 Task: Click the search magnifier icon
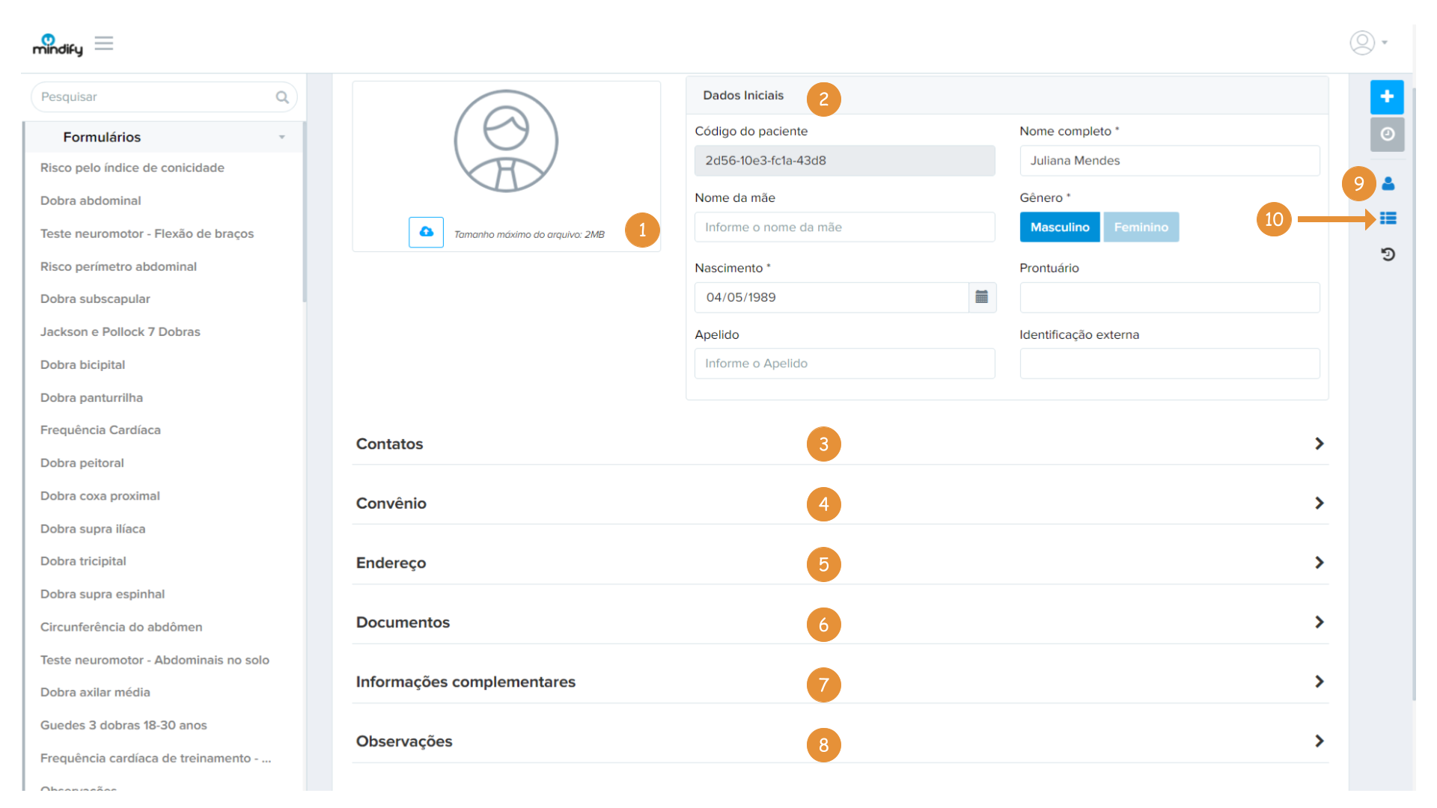282,97
